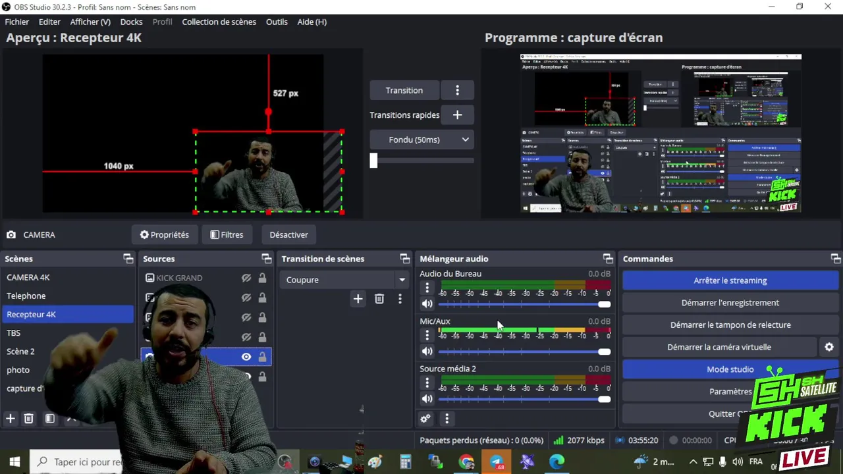Open virtual camera settings gear
This screenshot has width=843, height=474.
pyautogui.click(x=829, y=347)
